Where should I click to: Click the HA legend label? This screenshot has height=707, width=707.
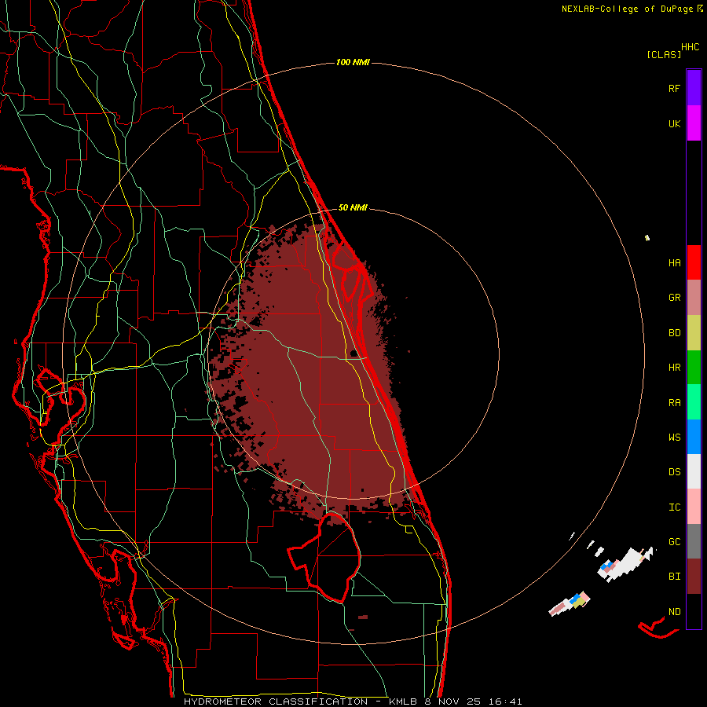pos(674,263)
